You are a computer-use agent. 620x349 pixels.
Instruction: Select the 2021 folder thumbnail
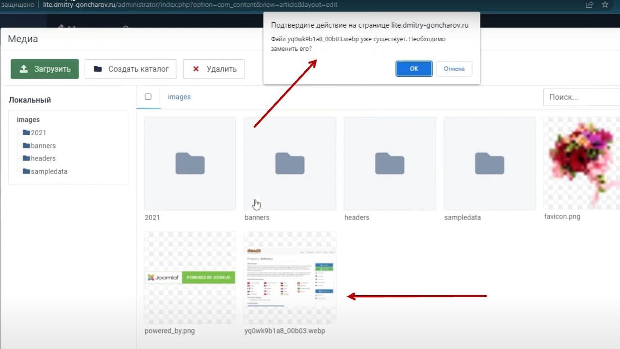(190, 163)
